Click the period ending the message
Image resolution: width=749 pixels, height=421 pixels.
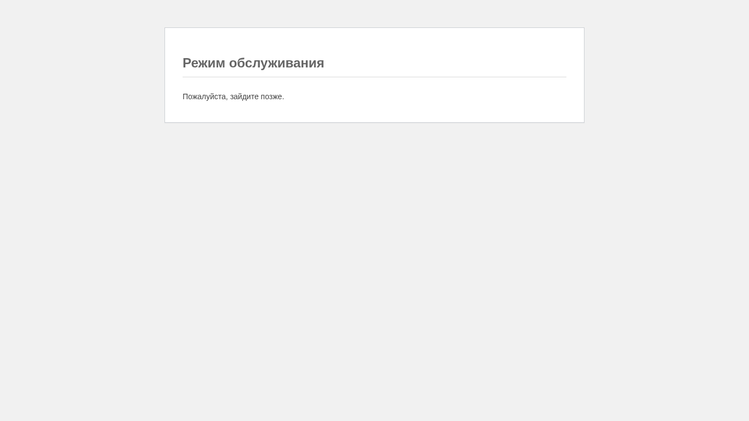coord(283,99)
